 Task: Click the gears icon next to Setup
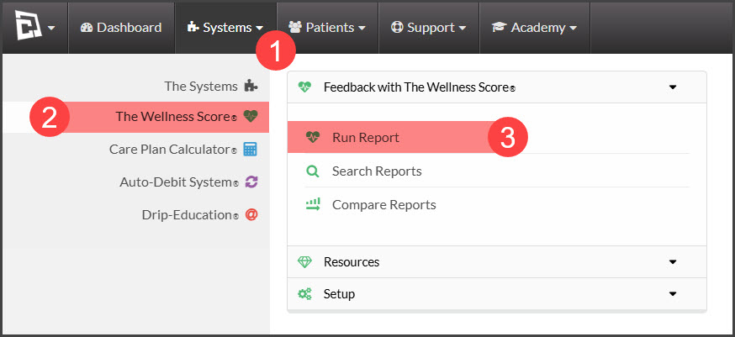[304, 294]
